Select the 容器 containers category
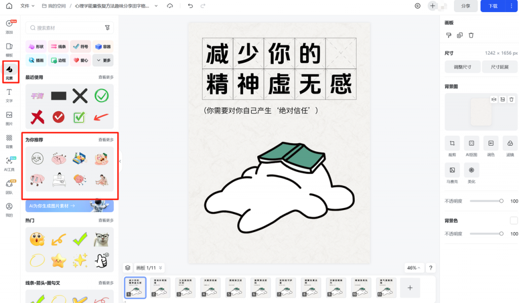Viewport: 519px width, 303px height. point(103,47)
